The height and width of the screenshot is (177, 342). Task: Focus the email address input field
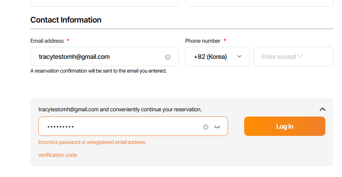tap(97, 57)
